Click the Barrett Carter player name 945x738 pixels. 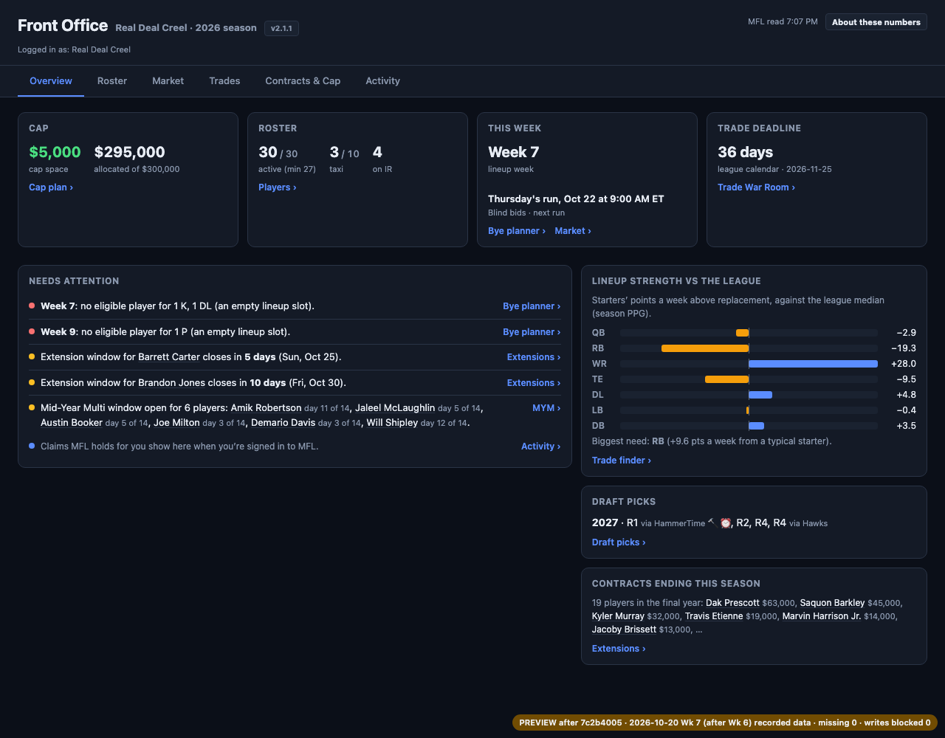[169, 357]
